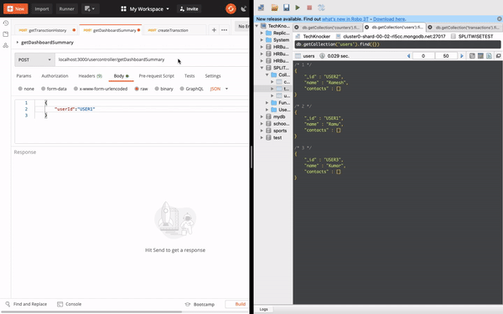Click the Invite button

tap(189, 9)
